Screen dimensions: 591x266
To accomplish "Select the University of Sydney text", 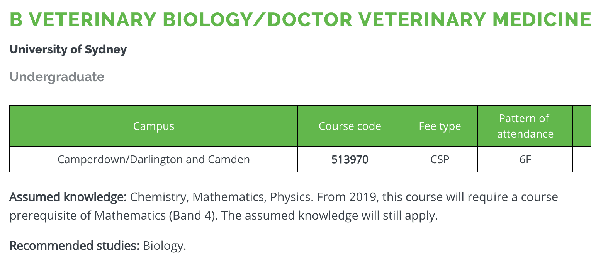I will (68, 50).
